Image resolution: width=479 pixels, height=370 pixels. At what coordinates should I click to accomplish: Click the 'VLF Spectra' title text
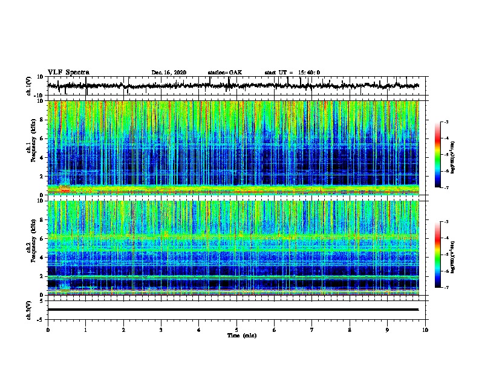click(68, 73)
